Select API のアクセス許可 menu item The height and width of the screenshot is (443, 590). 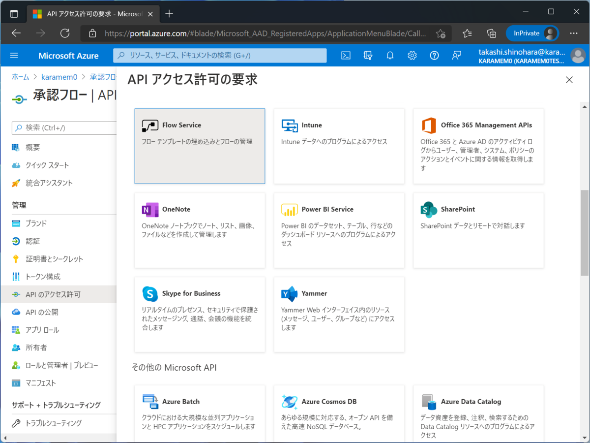tap(58, 294)
